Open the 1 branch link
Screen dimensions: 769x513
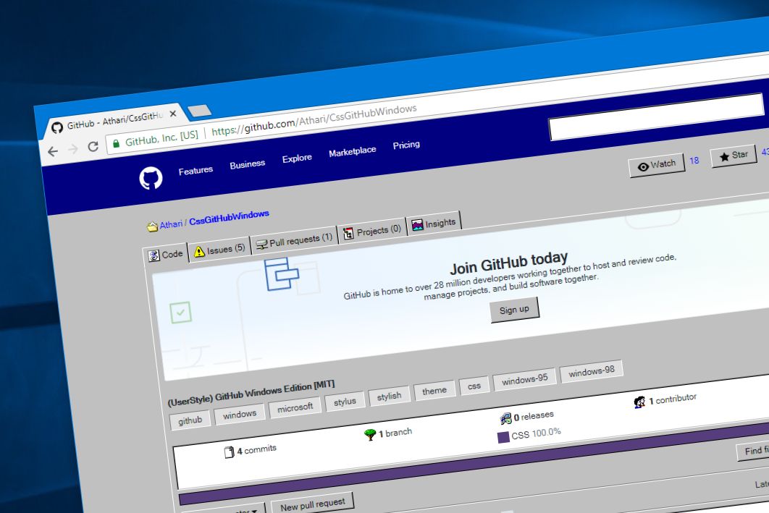click(395, 433)
